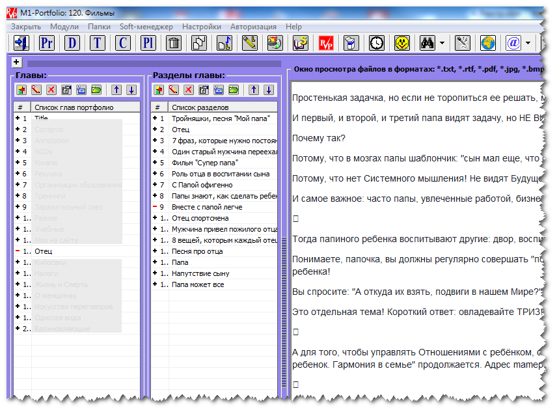Image resolution: width=557 pixels, height=412 pixels.
Task: Click the wrench tools icon
Action: coord(463,44)
